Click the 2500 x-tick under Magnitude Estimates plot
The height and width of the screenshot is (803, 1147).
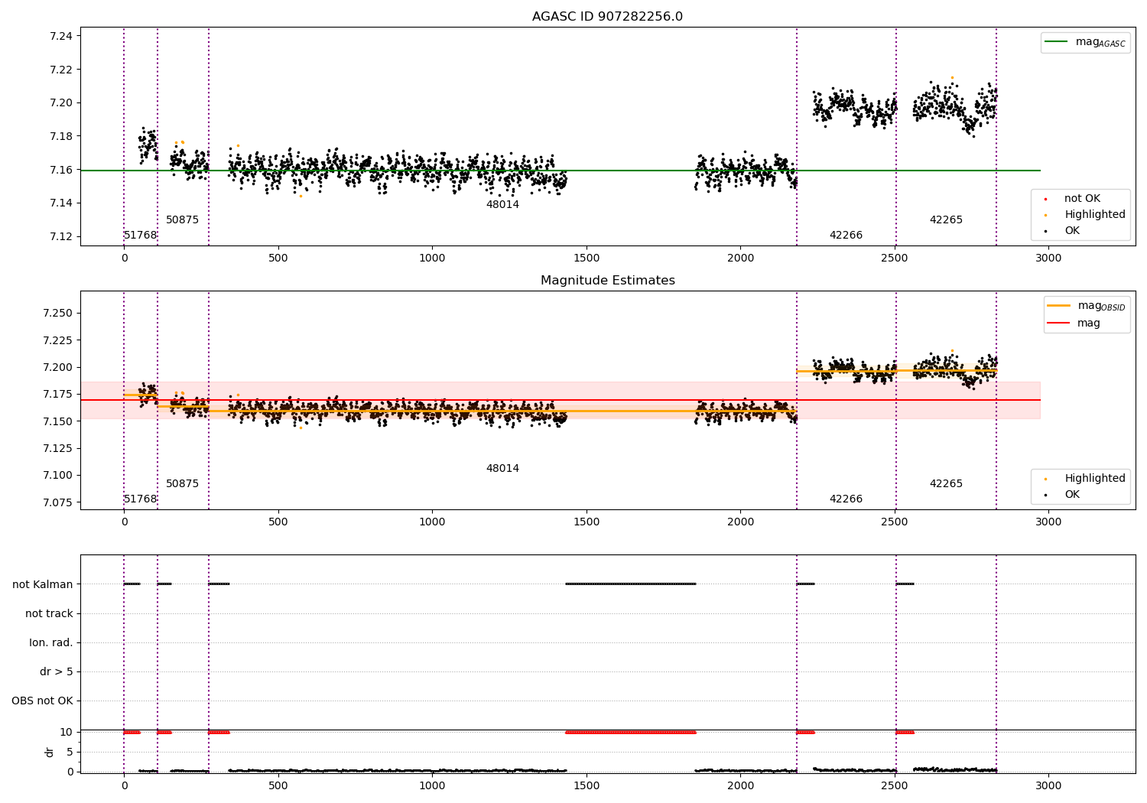click(x=895, y=522)
